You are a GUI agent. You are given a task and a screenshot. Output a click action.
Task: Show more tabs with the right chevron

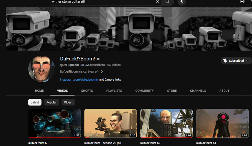point(246,91)
